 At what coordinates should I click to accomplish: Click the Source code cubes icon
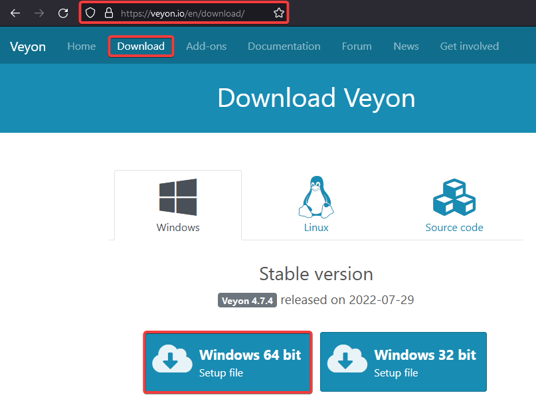point(454,197)
